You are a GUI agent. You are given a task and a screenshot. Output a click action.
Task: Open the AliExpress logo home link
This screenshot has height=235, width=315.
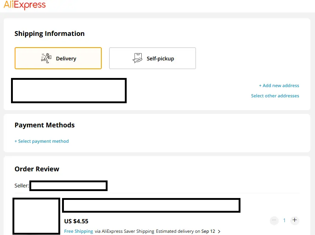[25, 5]
